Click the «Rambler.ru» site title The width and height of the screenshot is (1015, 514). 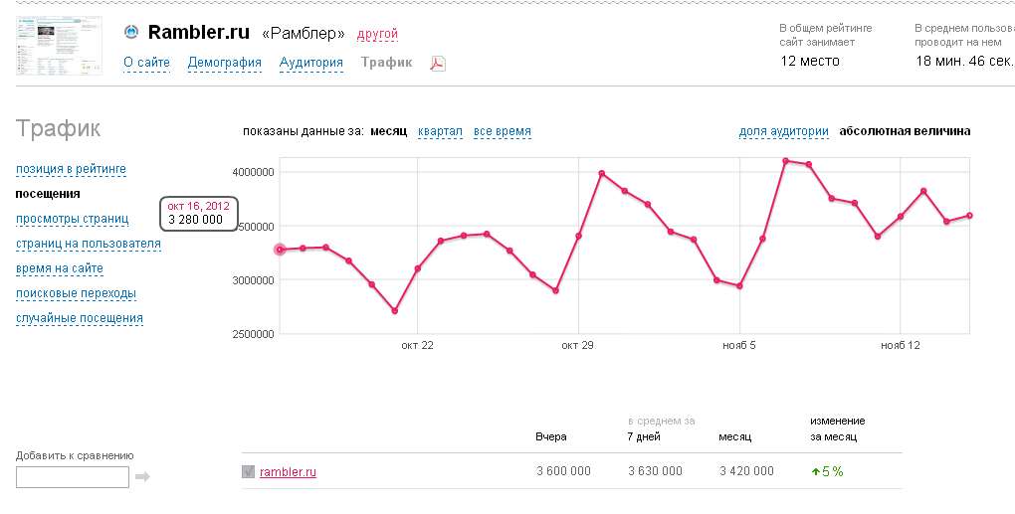(199, 32)
